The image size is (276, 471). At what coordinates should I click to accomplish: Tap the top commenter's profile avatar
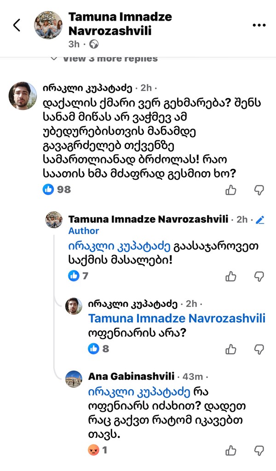point(23,96)
